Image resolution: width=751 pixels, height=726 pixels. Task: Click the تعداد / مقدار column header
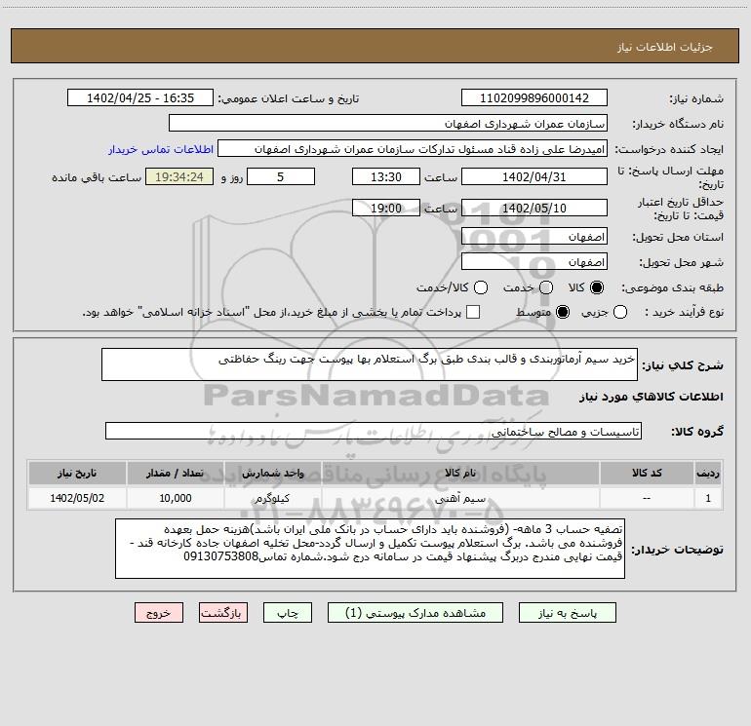[x=175, y=473]
